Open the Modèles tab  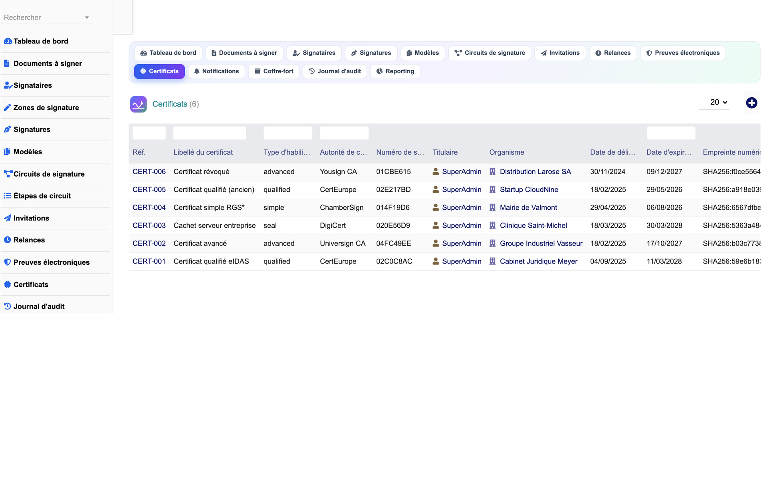click(423, 53)
